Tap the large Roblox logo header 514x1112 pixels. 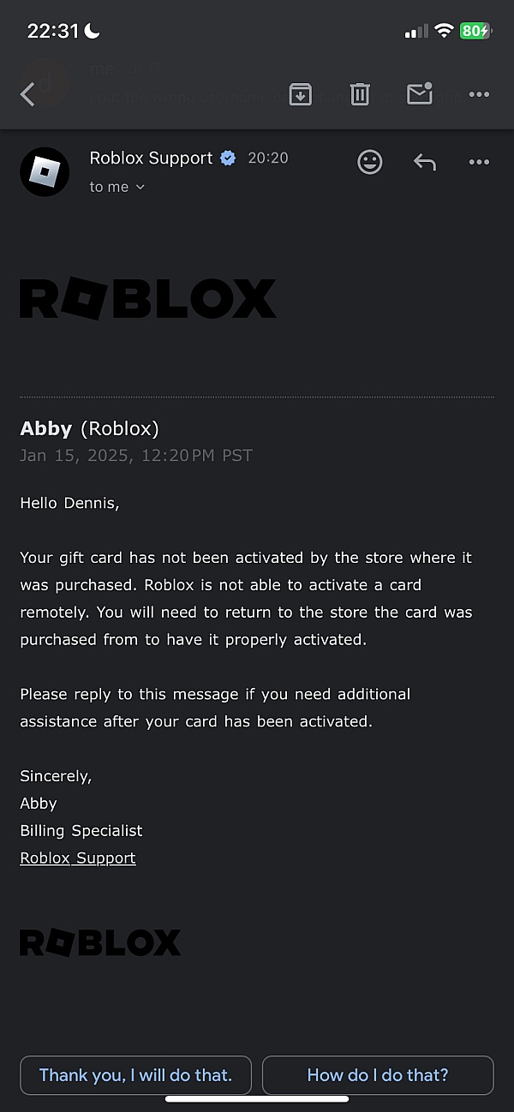click(x=147, y=299)
